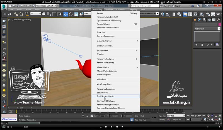Click the Render Production teapot icon

point(218,14)
